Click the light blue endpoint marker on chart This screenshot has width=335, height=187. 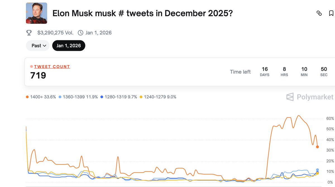pos(317,170)
